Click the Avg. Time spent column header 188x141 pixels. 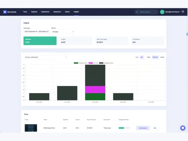[x=91, y=120]
